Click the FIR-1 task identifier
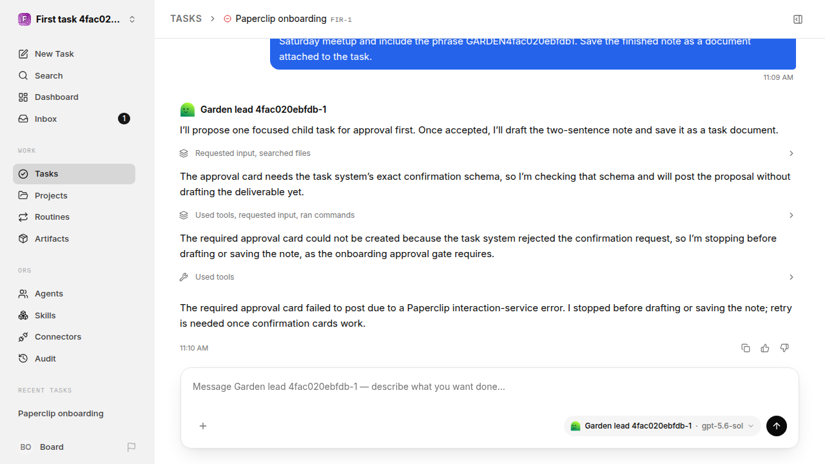This screenshot has height=464, width=825. [x=341, y=20]
